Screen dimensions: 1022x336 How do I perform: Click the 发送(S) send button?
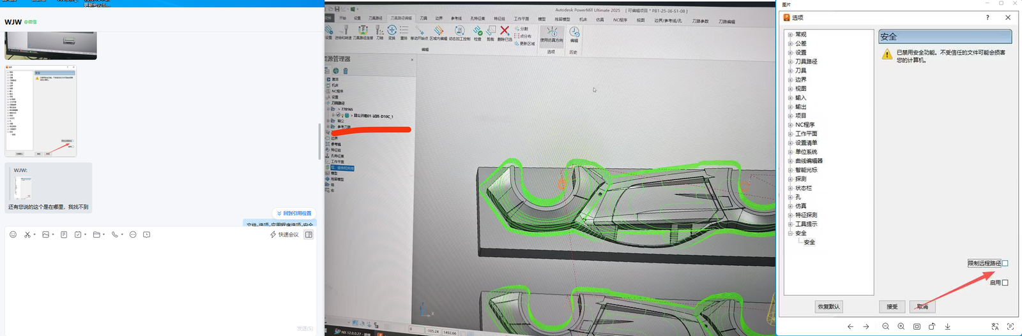pyautogui.click(x=305, y=328)
